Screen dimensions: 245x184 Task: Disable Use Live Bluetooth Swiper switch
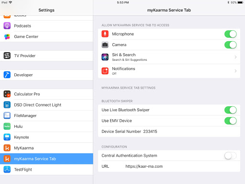pos(231,110)
